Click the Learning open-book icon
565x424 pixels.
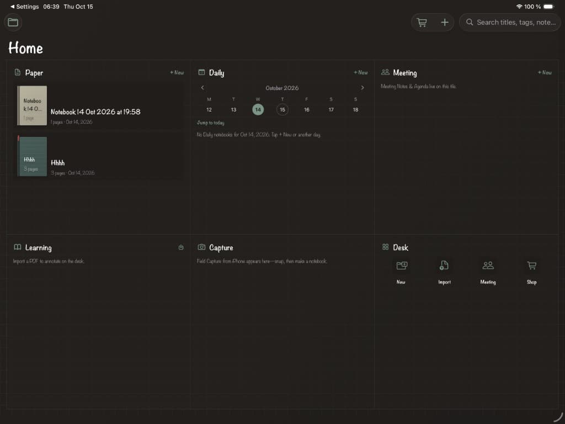tap(17, 247)
